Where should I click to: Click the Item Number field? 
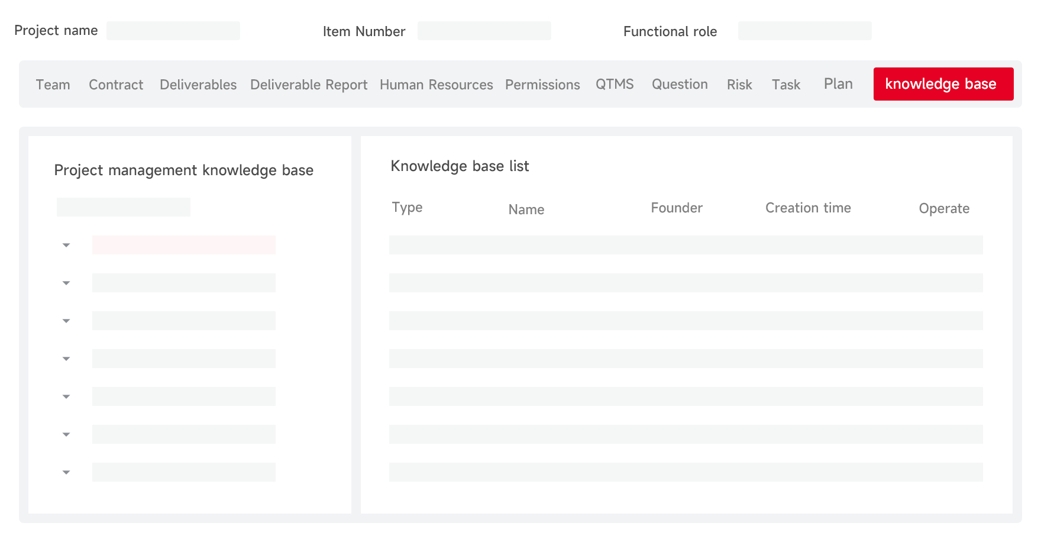pyautogui.click(x=484, y=31)
